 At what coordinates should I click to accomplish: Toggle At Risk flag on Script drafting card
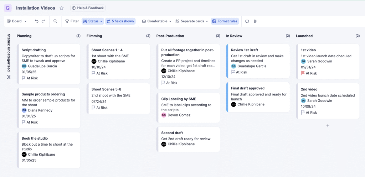[x=24, y=78]
